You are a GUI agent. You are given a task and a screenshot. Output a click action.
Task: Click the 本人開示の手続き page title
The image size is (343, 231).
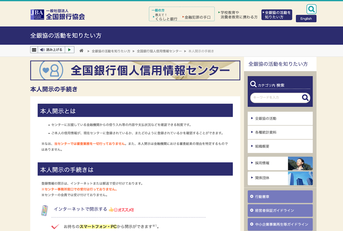(54, 89)
